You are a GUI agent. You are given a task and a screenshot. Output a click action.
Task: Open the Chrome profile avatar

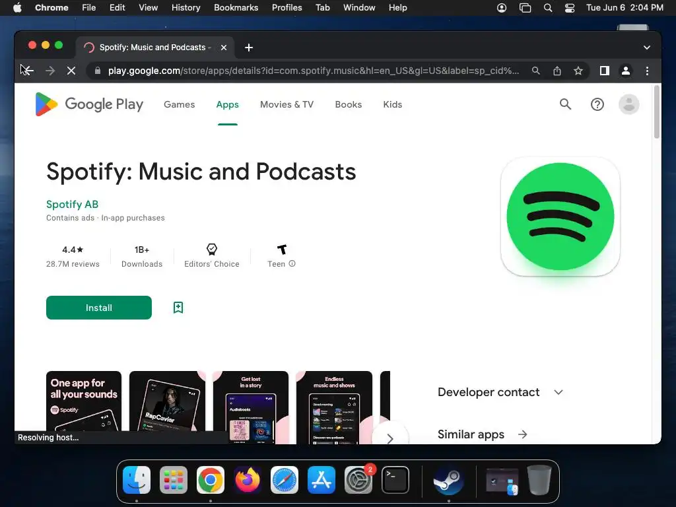click(x=626, y=71)
